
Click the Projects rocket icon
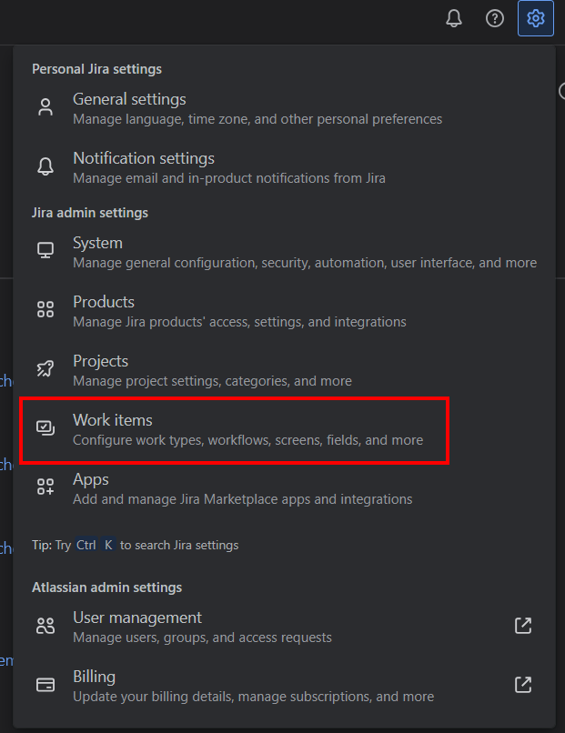coord(45,370)
